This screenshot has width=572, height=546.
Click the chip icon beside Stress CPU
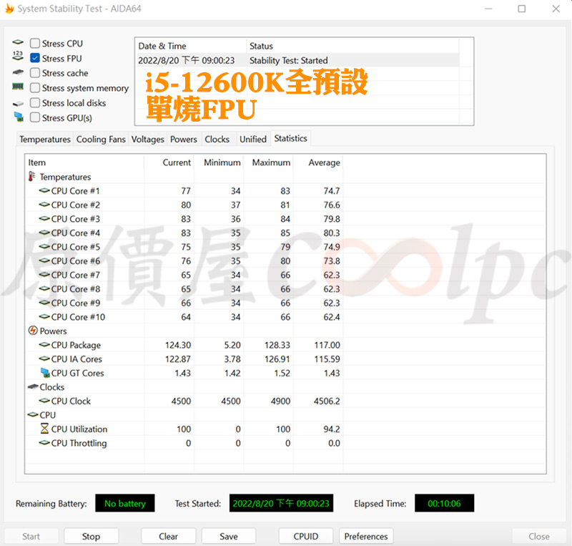18,42
